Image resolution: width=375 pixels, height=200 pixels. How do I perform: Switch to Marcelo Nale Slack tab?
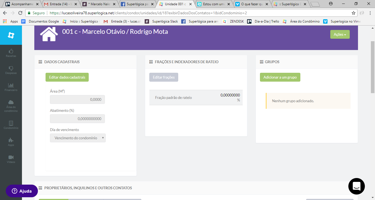(x=99, y=4)
